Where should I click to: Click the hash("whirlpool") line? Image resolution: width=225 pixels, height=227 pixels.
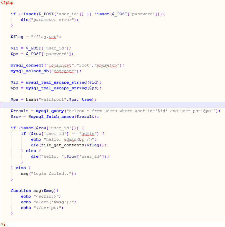[53, 99]
